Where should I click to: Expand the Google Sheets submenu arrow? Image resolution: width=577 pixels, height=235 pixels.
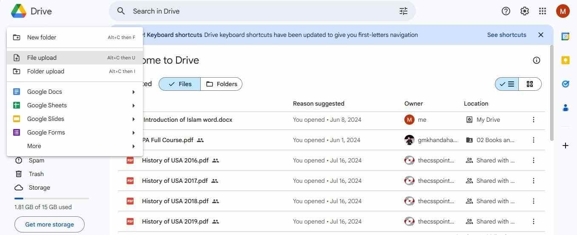click(x=134, y=105)
